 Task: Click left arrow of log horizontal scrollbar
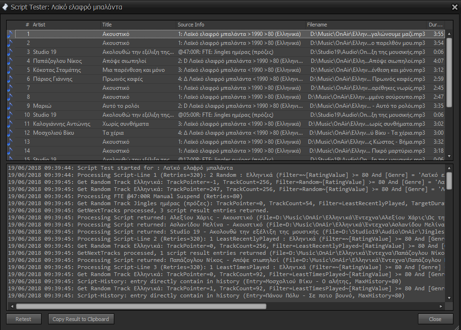pos(12,306)
